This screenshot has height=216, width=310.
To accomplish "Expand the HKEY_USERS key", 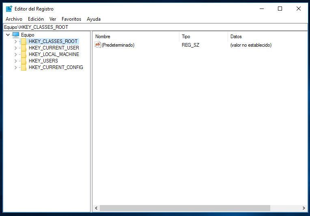I will point(15,61).
